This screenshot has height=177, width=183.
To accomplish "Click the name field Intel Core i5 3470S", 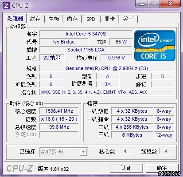I will [86, 34].
